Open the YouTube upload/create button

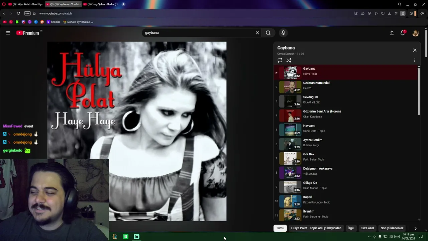click(392, 33)
